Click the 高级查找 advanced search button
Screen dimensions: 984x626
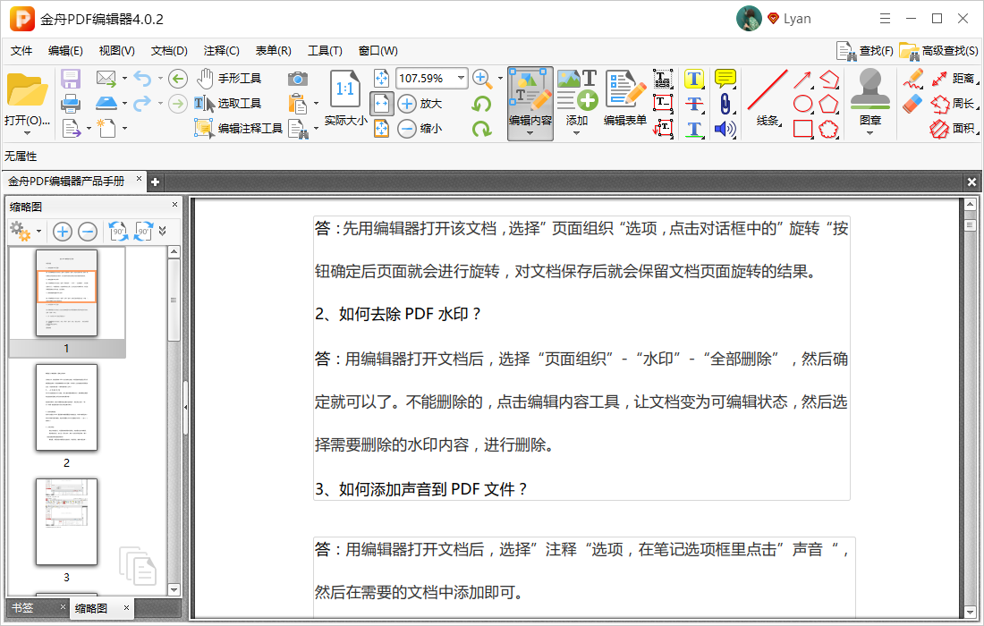coord(937,51)
